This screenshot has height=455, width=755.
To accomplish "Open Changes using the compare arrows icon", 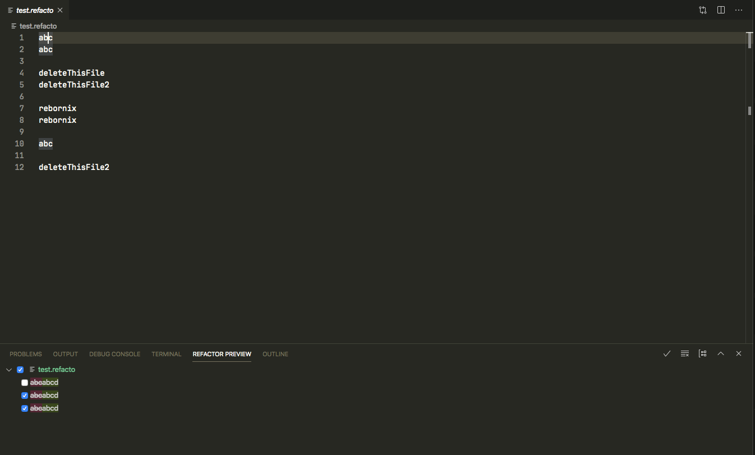I will tap(703, 10).
